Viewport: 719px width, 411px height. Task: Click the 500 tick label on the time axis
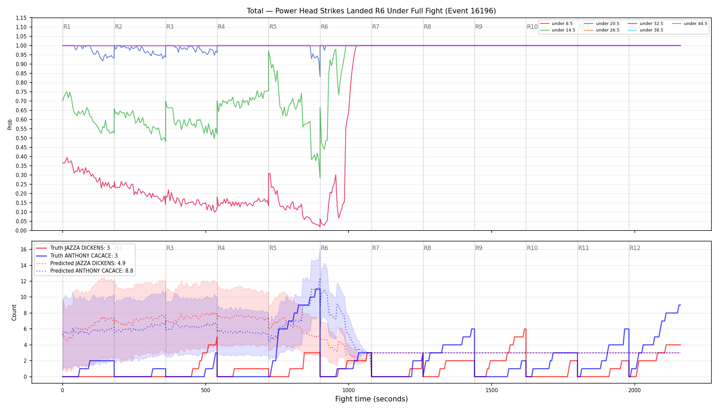(205, 390)
